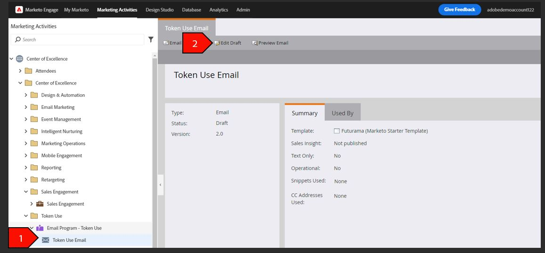
Task: Go to Design Studio
Action: [160, 10]
